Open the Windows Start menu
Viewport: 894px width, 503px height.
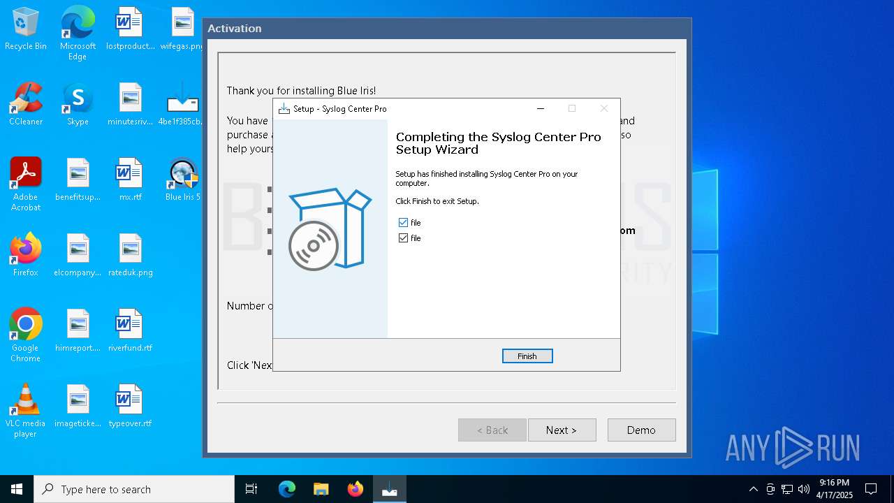(x=17, y=489)
